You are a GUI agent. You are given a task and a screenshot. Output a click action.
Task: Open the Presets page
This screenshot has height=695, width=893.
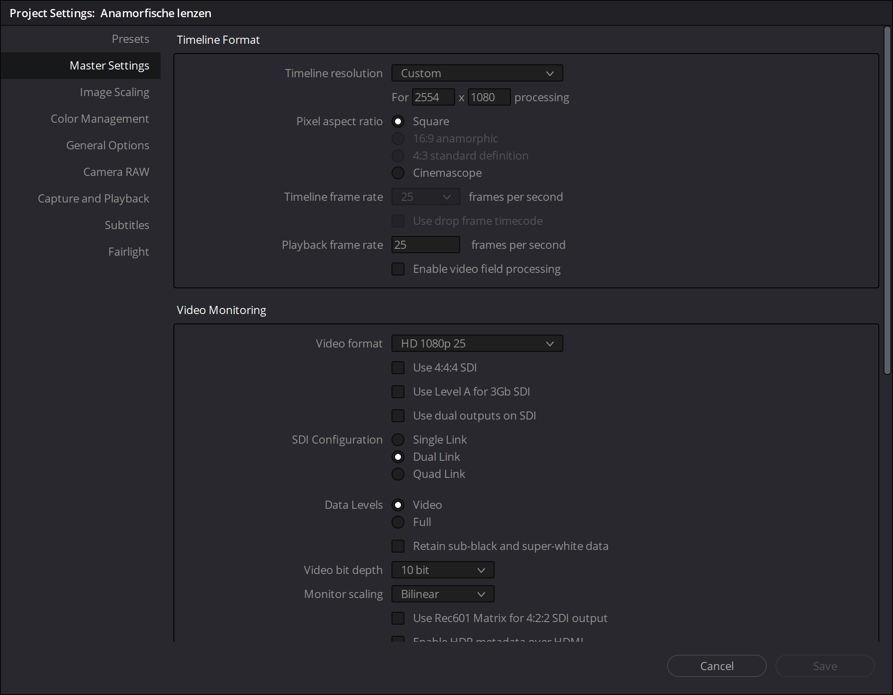pos(130,39)
